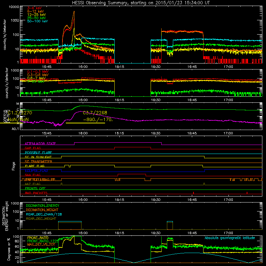Select the 0.1-0.3 MeV legend label
Viewport: 266px width, 266px height.
38,71
